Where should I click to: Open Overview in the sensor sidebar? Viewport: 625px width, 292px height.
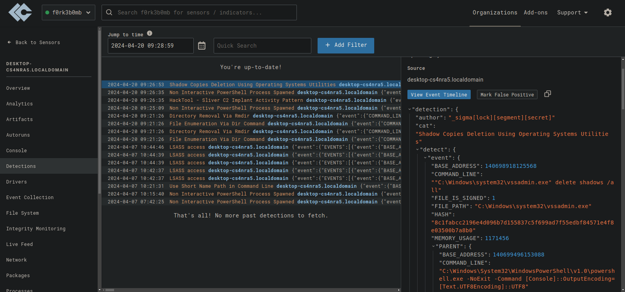[49, 88]
